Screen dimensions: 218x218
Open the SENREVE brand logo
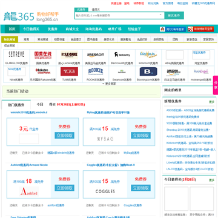(16, 54)
